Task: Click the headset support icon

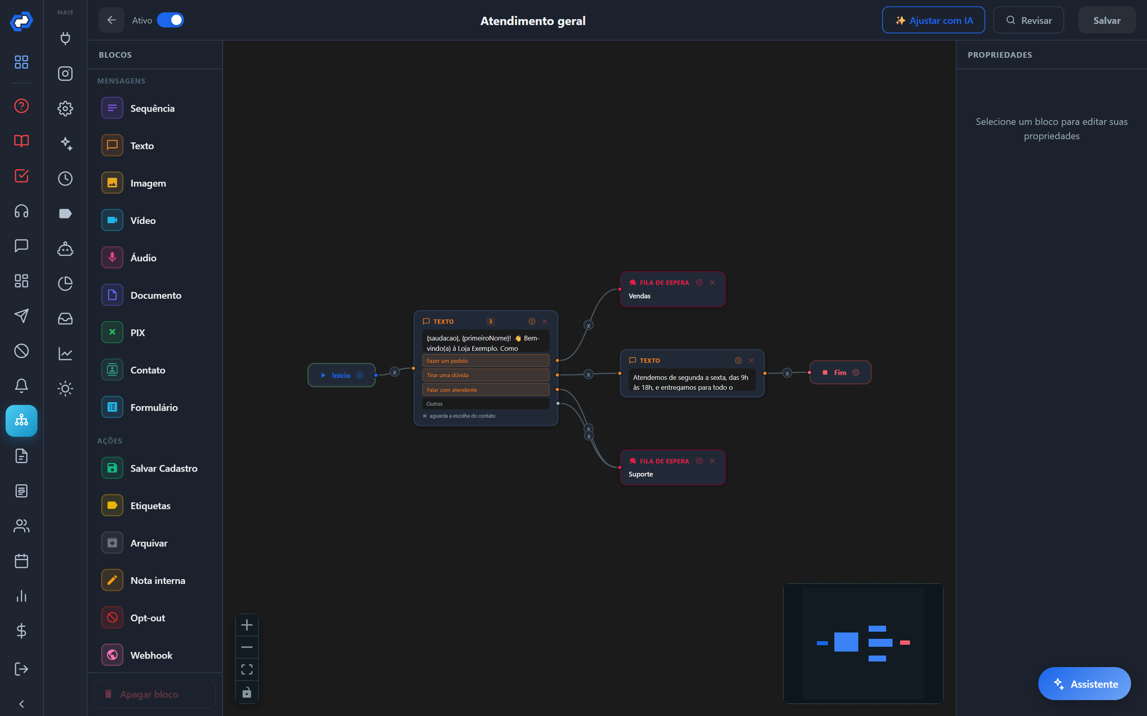Action: pos(22,211)
